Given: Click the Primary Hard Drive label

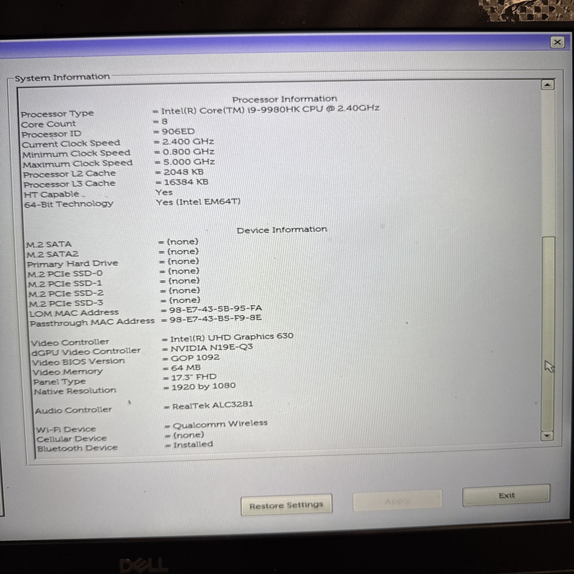Looking at the screenshot, I should pyautogui.click(x=72, y=263).
